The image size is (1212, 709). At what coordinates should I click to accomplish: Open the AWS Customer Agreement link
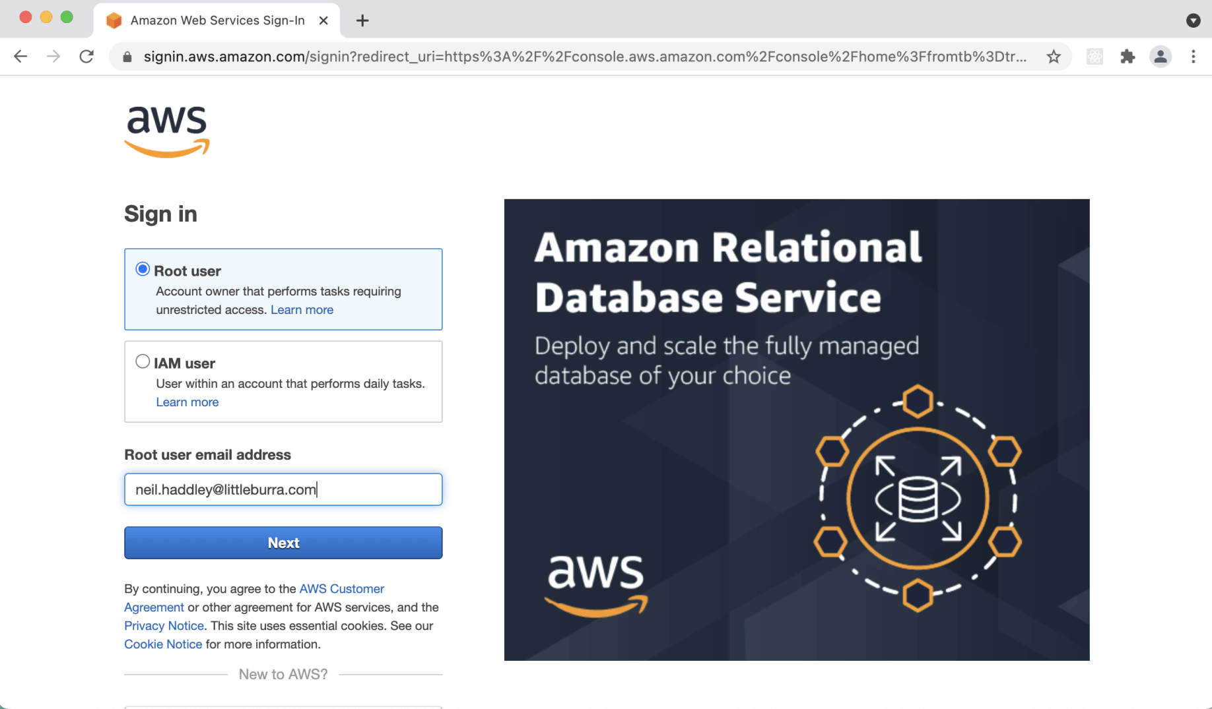click(341, 588)
